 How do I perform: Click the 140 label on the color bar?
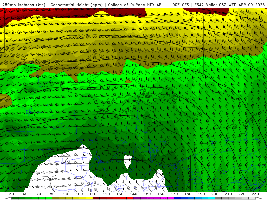(133, 194)
